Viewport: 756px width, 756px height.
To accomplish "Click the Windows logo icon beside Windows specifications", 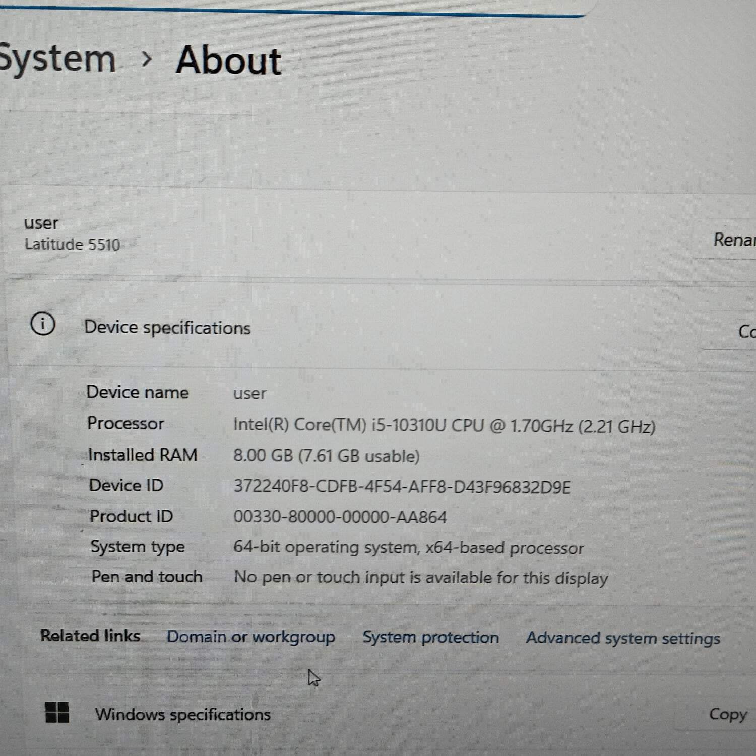I will point(57,712).
